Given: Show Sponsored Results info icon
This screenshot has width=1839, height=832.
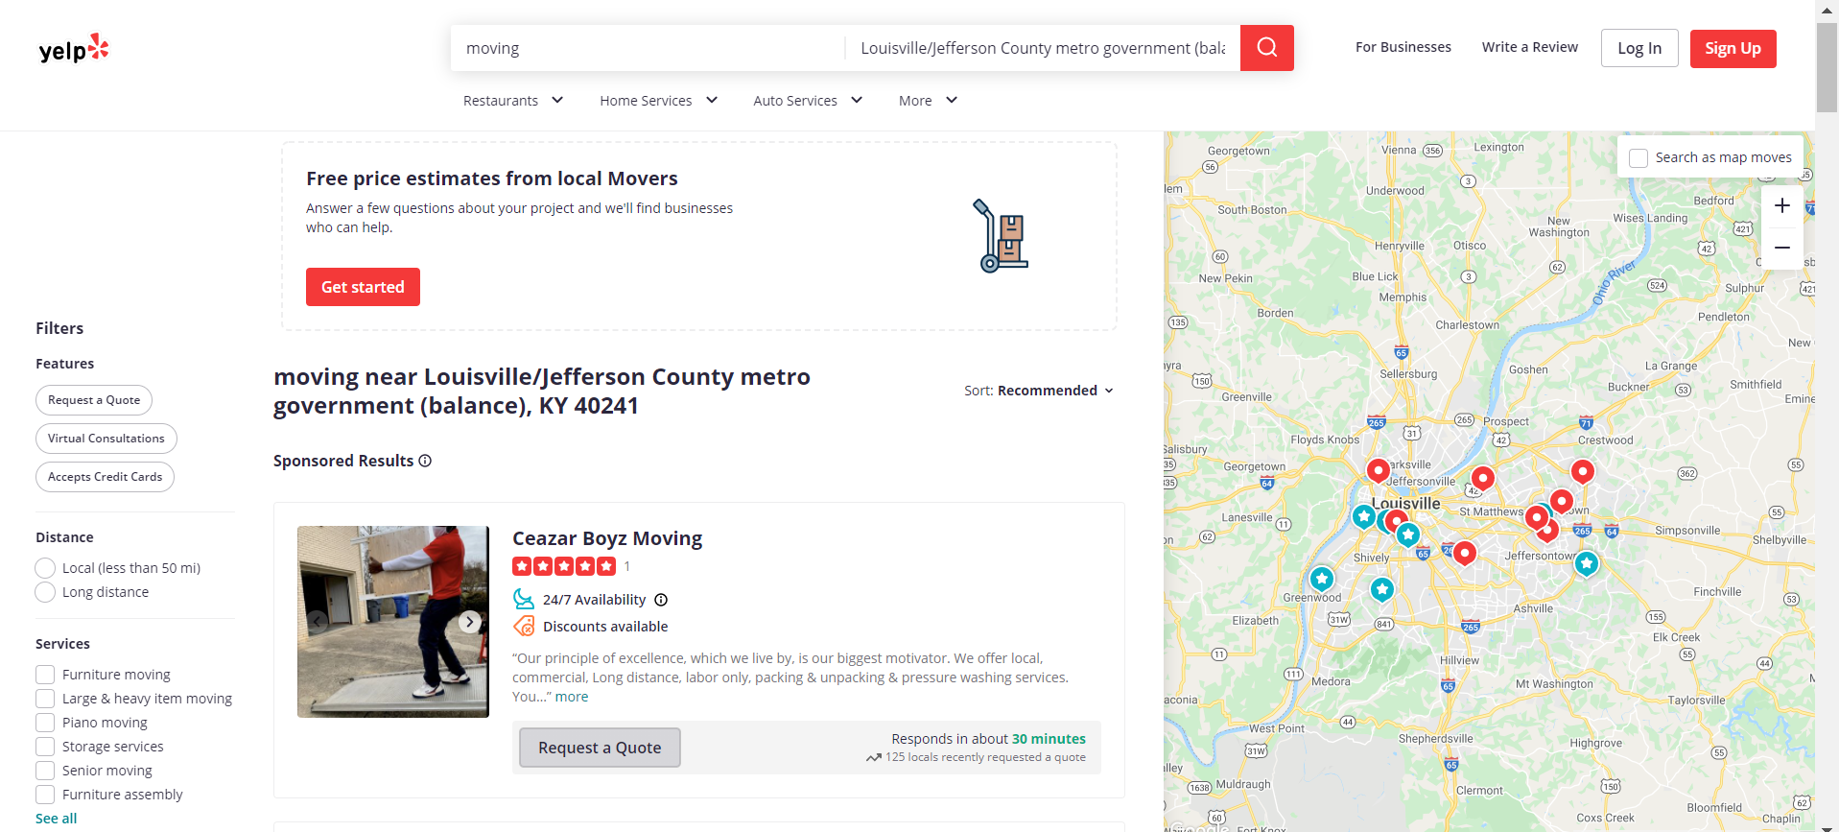Looking at the screenshot, I should [x=425, y=461].
